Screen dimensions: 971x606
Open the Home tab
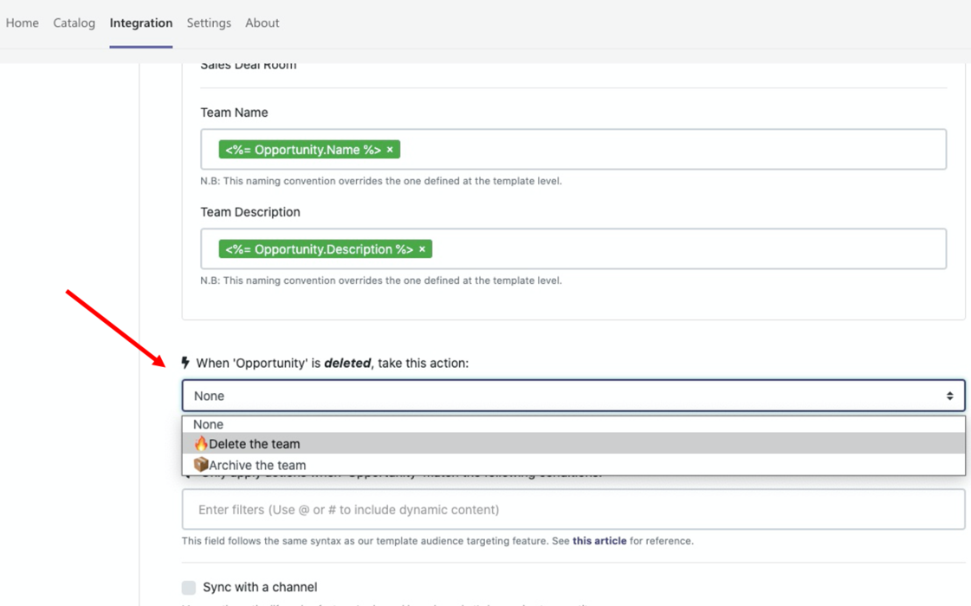(x=23, y=23)
